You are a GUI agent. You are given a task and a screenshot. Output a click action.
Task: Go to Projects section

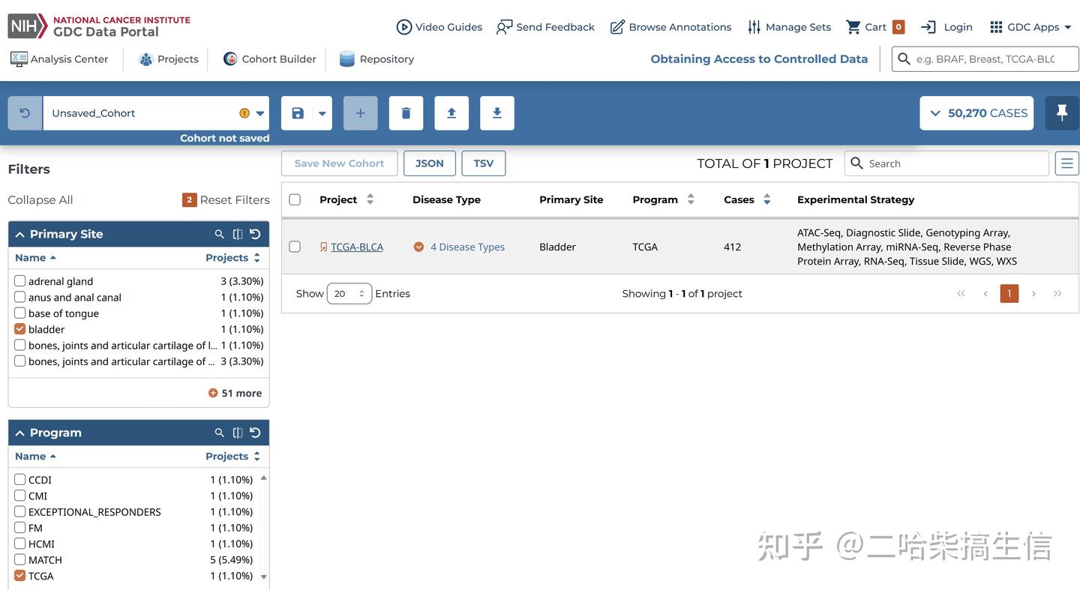(x=169, y=59)
